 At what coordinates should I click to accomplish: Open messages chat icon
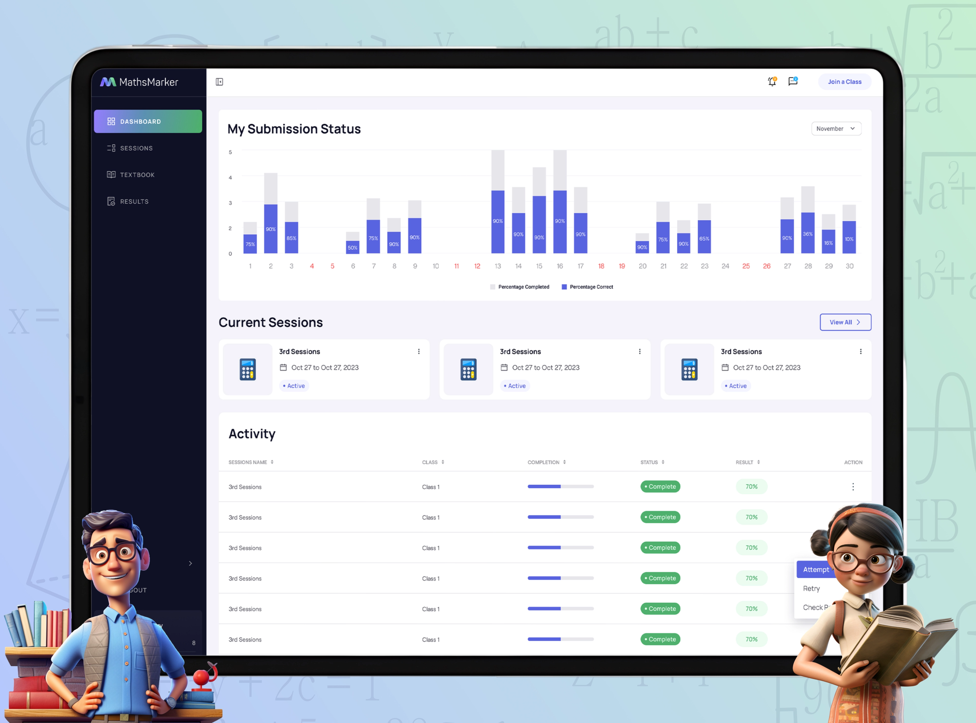[x=793, y=81]
